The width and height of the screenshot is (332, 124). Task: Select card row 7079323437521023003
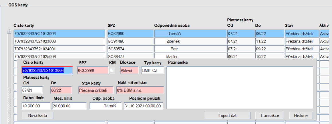(60, 41)
